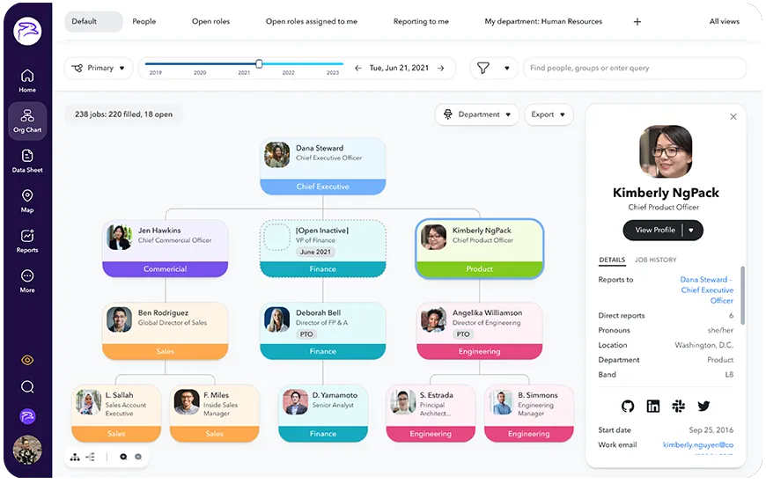Click the GitHub icon in profile panel
The height and width of the screenshot is (484, 766).
point(628,406)
